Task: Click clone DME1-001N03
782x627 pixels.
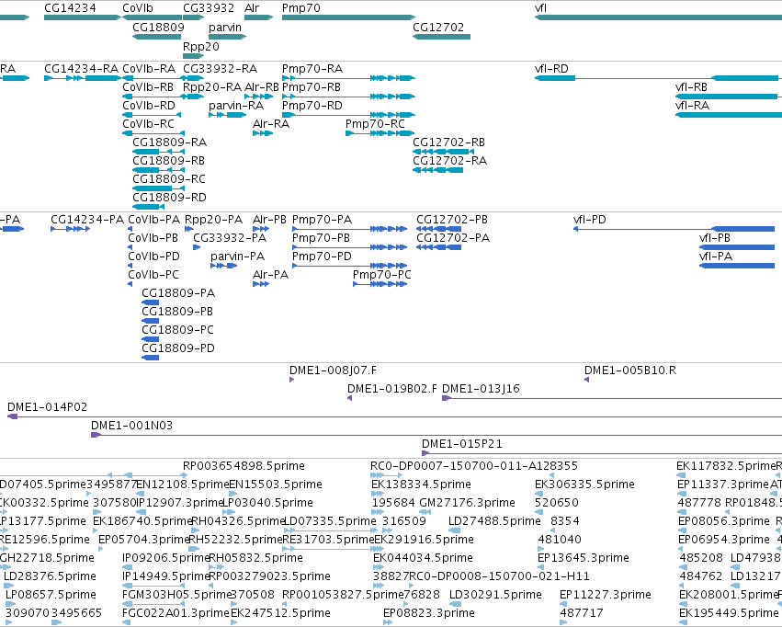Action: pyautogui.click(x=131, y=426)
